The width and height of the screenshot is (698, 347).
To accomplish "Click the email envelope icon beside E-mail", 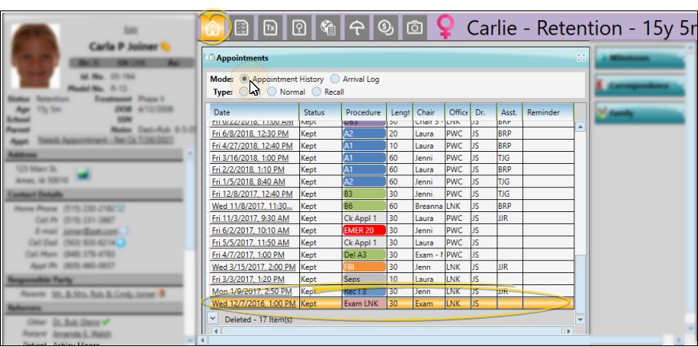I will click(x=124, y=231).
